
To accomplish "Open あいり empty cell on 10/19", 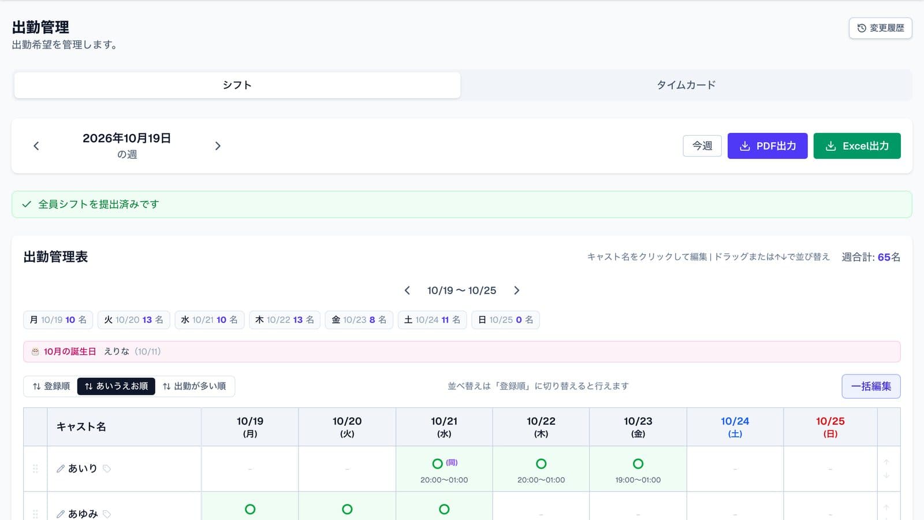I will point(250,469).
